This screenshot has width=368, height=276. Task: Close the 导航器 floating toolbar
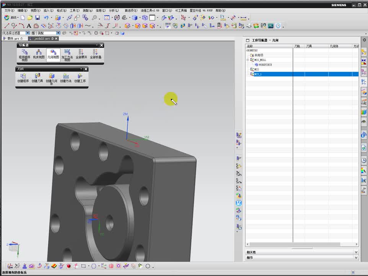click(x=101, y=45)
